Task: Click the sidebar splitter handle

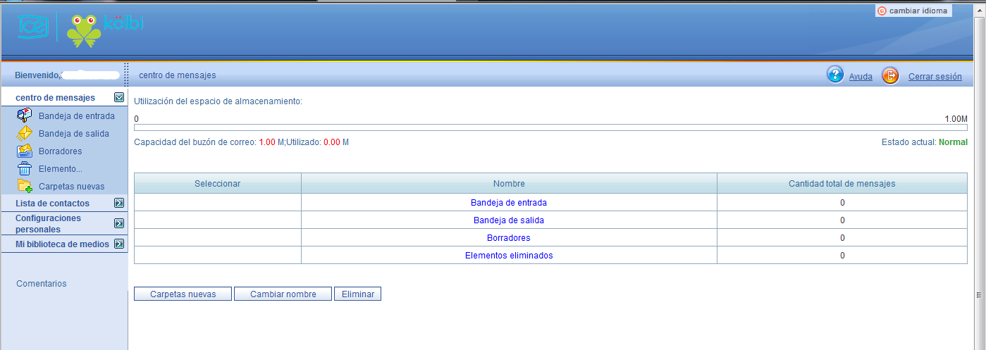Action: 126,75
